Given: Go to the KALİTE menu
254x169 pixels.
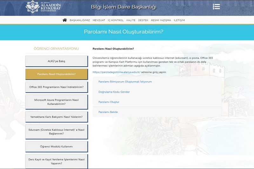Looking at the screenshot, I should (x=131, y=20).
